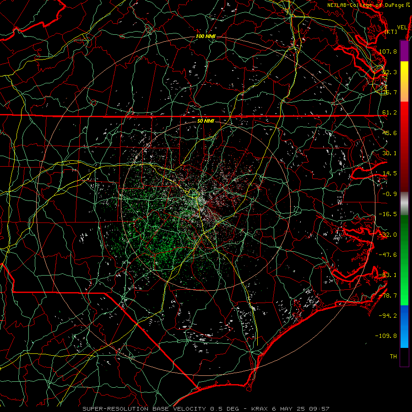
Task: Pick the gray near-zero segment of color bar
Action: click(404, 204)
